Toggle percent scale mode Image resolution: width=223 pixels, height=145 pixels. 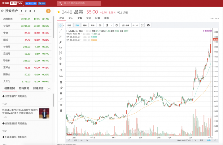pos(195,140)
